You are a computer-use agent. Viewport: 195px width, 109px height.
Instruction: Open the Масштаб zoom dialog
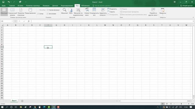[64, 11]
